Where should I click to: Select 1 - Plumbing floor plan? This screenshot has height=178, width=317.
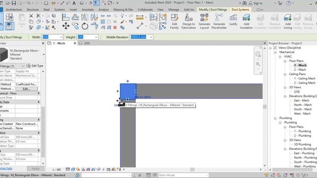tap(303, 132)
